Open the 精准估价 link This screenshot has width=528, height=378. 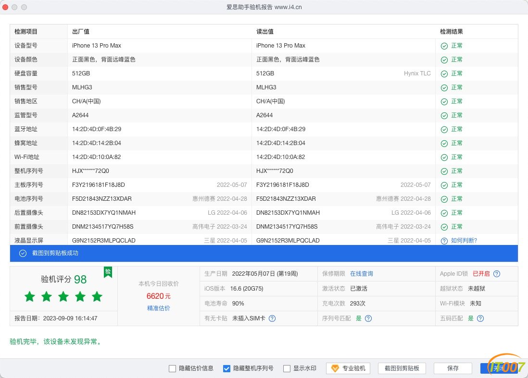tap(159, 308)
